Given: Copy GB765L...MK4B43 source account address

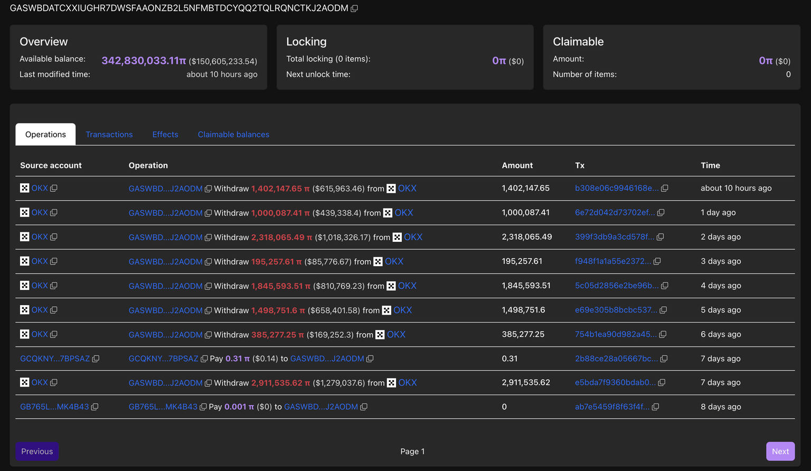Looking at the screenshot, I should click(x=95, y=407).
